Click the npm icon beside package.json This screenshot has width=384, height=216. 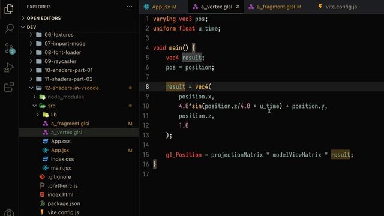[x=42, y=203]
